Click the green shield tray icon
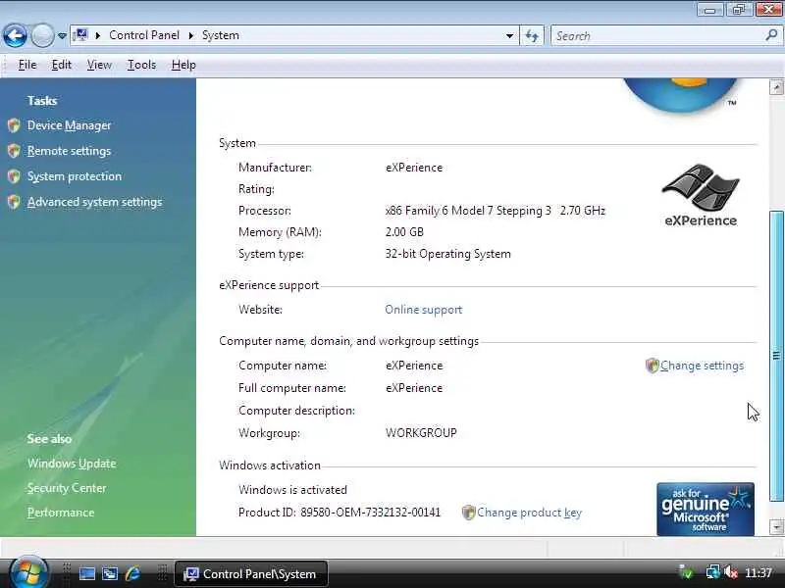 pyautogui.click(x=686, y=572)
